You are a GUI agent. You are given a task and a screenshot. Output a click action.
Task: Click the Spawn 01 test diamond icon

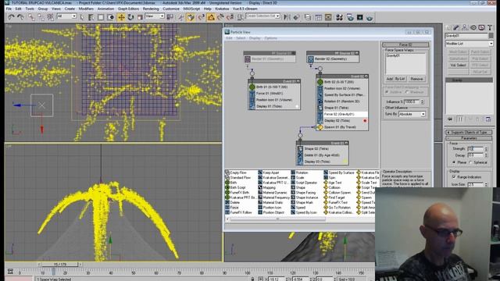point(320,127)
